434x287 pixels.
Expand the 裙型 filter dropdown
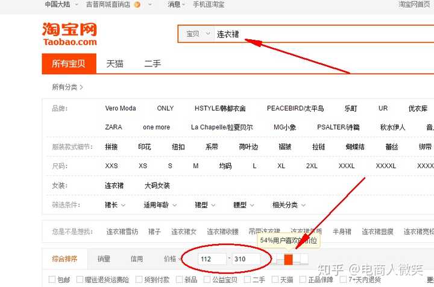[x=205, y=205]
